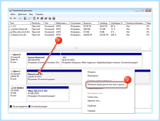Select the Диск 1 label panel
Image resolution: width=160 pixels, height=121 pixels.
coord(18,77)
